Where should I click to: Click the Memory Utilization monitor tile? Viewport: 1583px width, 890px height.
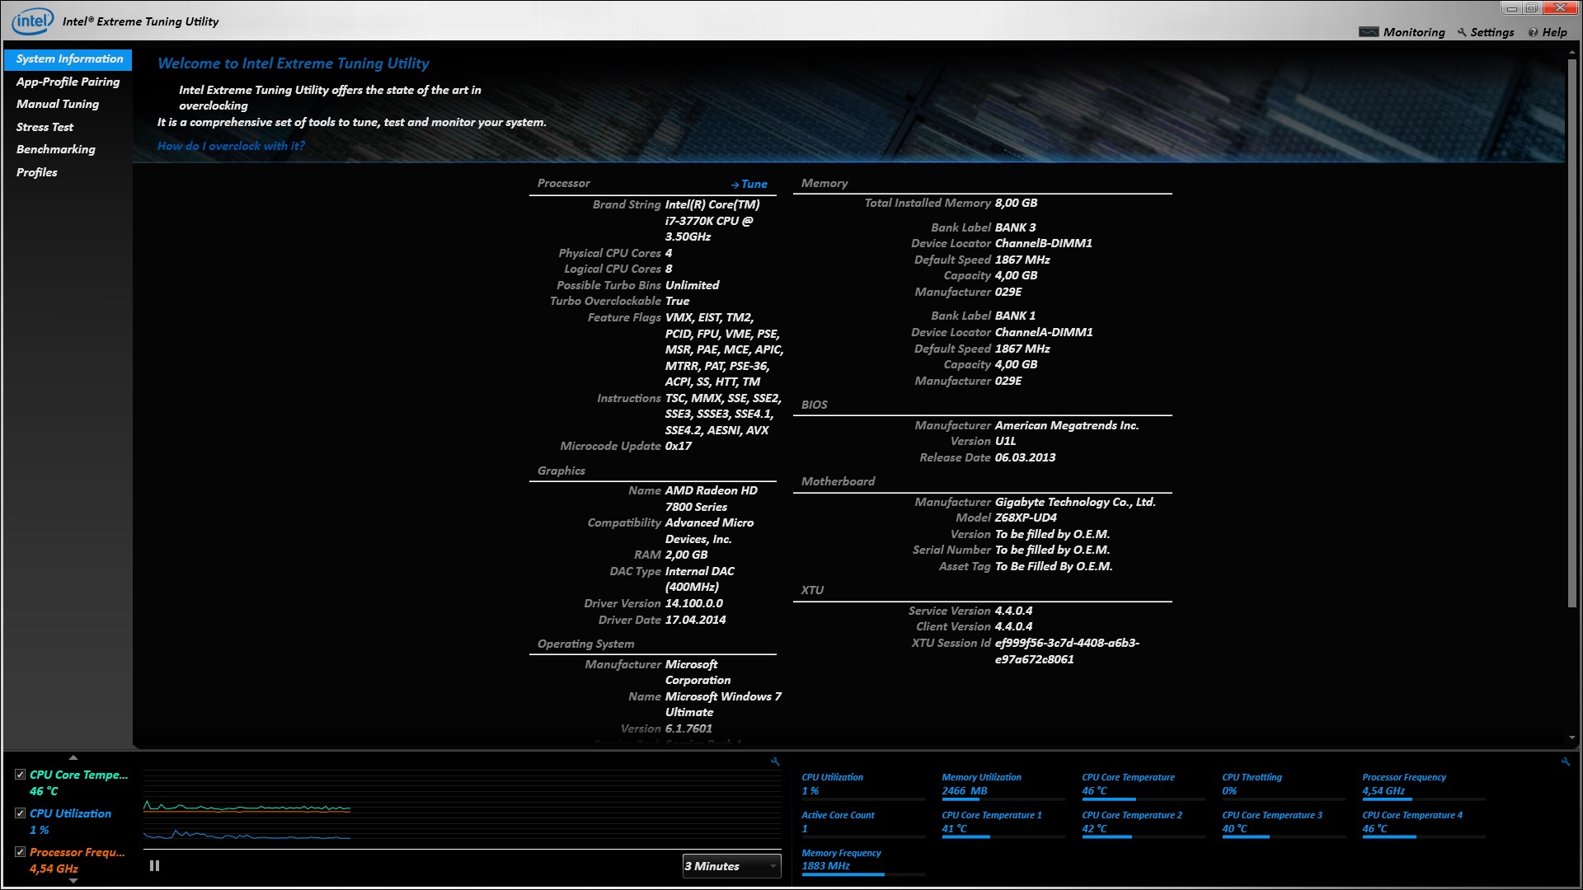tap(1003, 786)
